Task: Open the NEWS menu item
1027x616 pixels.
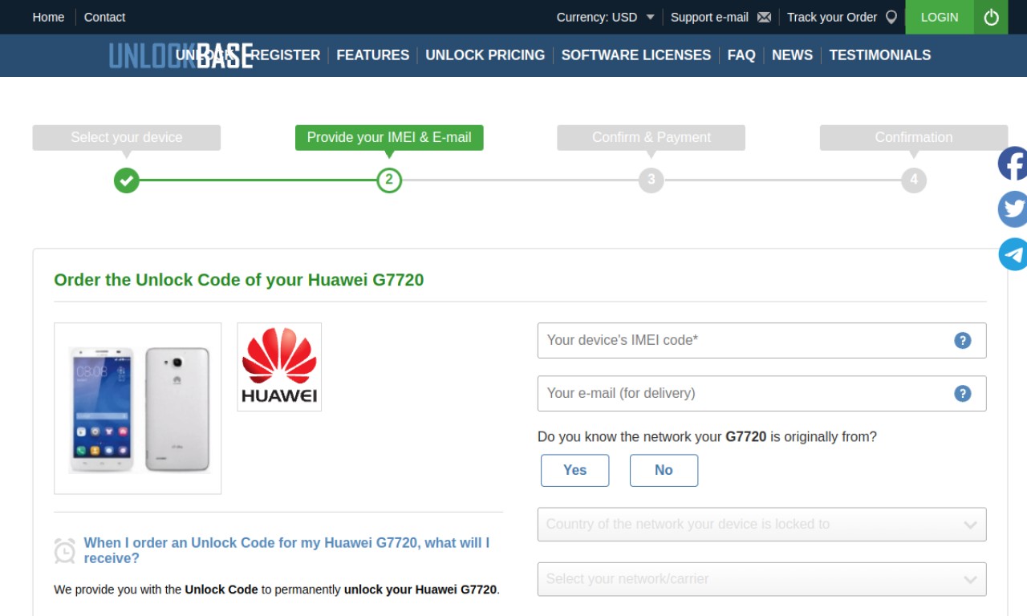Action: [x=793, y=55]
